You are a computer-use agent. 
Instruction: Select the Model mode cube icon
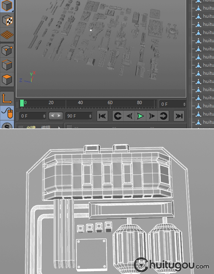pyautogui.click(x=7, y=6)
